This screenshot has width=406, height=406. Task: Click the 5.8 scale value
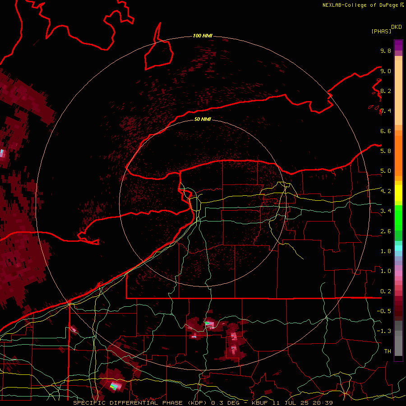[x=386, y=151]
